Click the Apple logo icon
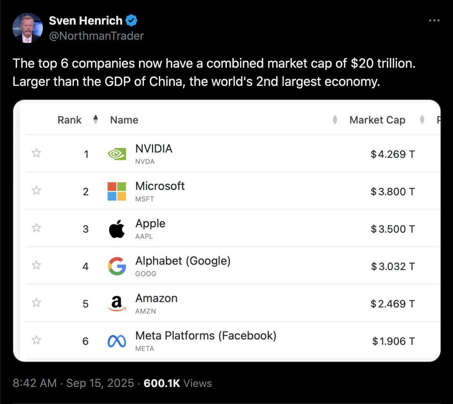The image size is (453, 404). point(117,229)
